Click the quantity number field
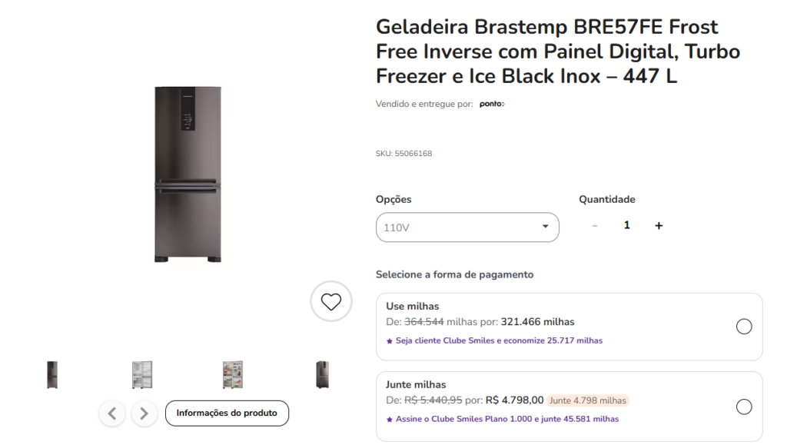The width and height of the screenshot is (787, 445). click(x=627, y=226)
